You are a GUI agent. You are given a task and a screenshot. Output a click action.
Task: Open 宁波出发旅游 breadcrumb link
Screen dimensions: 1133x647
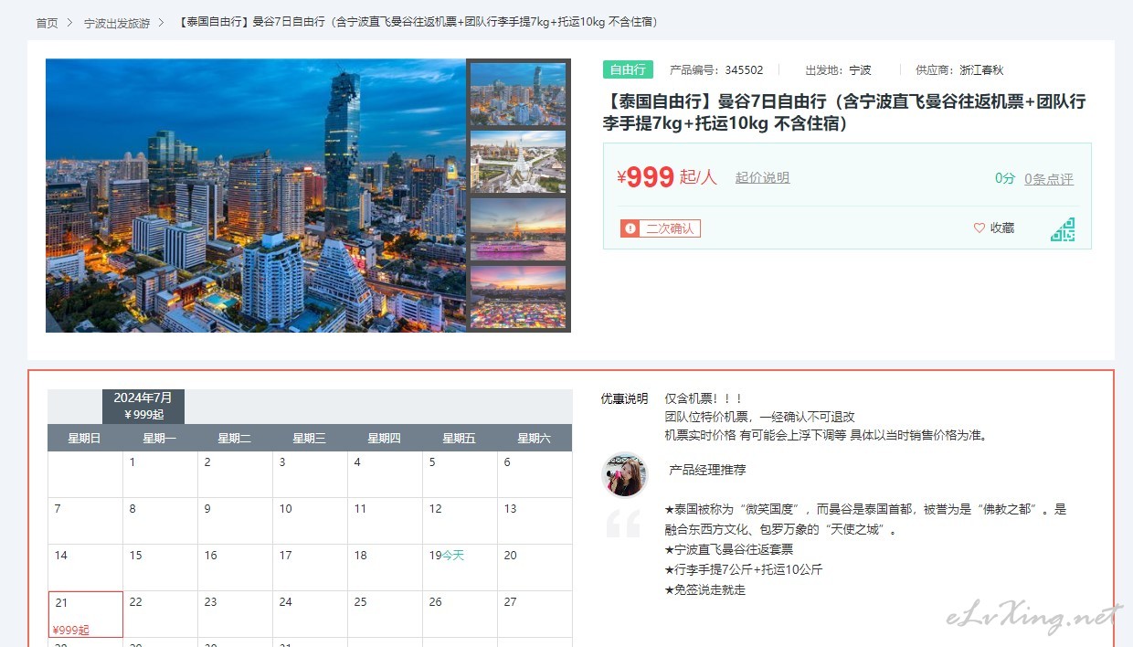click(117, 23)
